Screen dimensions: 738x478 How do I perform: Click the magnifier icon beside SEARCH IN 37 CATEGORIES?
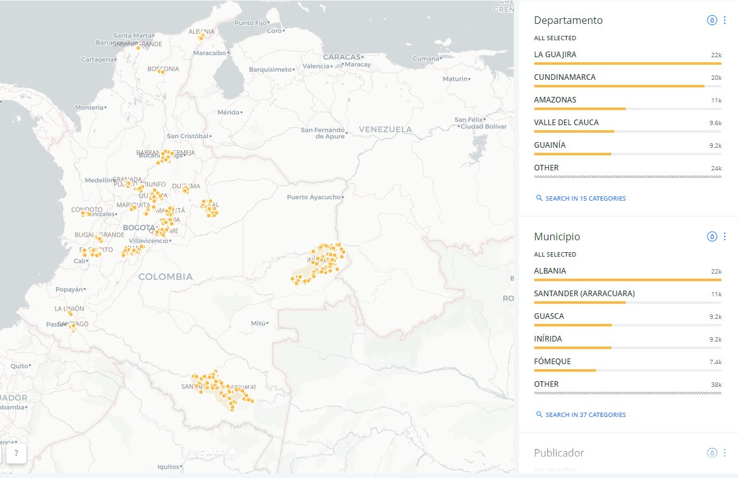point(539,414)
